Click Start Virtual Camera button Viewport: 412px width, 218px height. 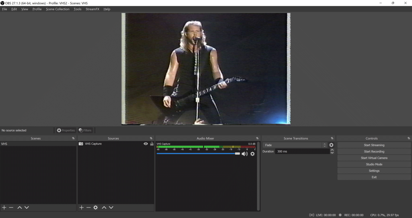[x=374, y=158]
